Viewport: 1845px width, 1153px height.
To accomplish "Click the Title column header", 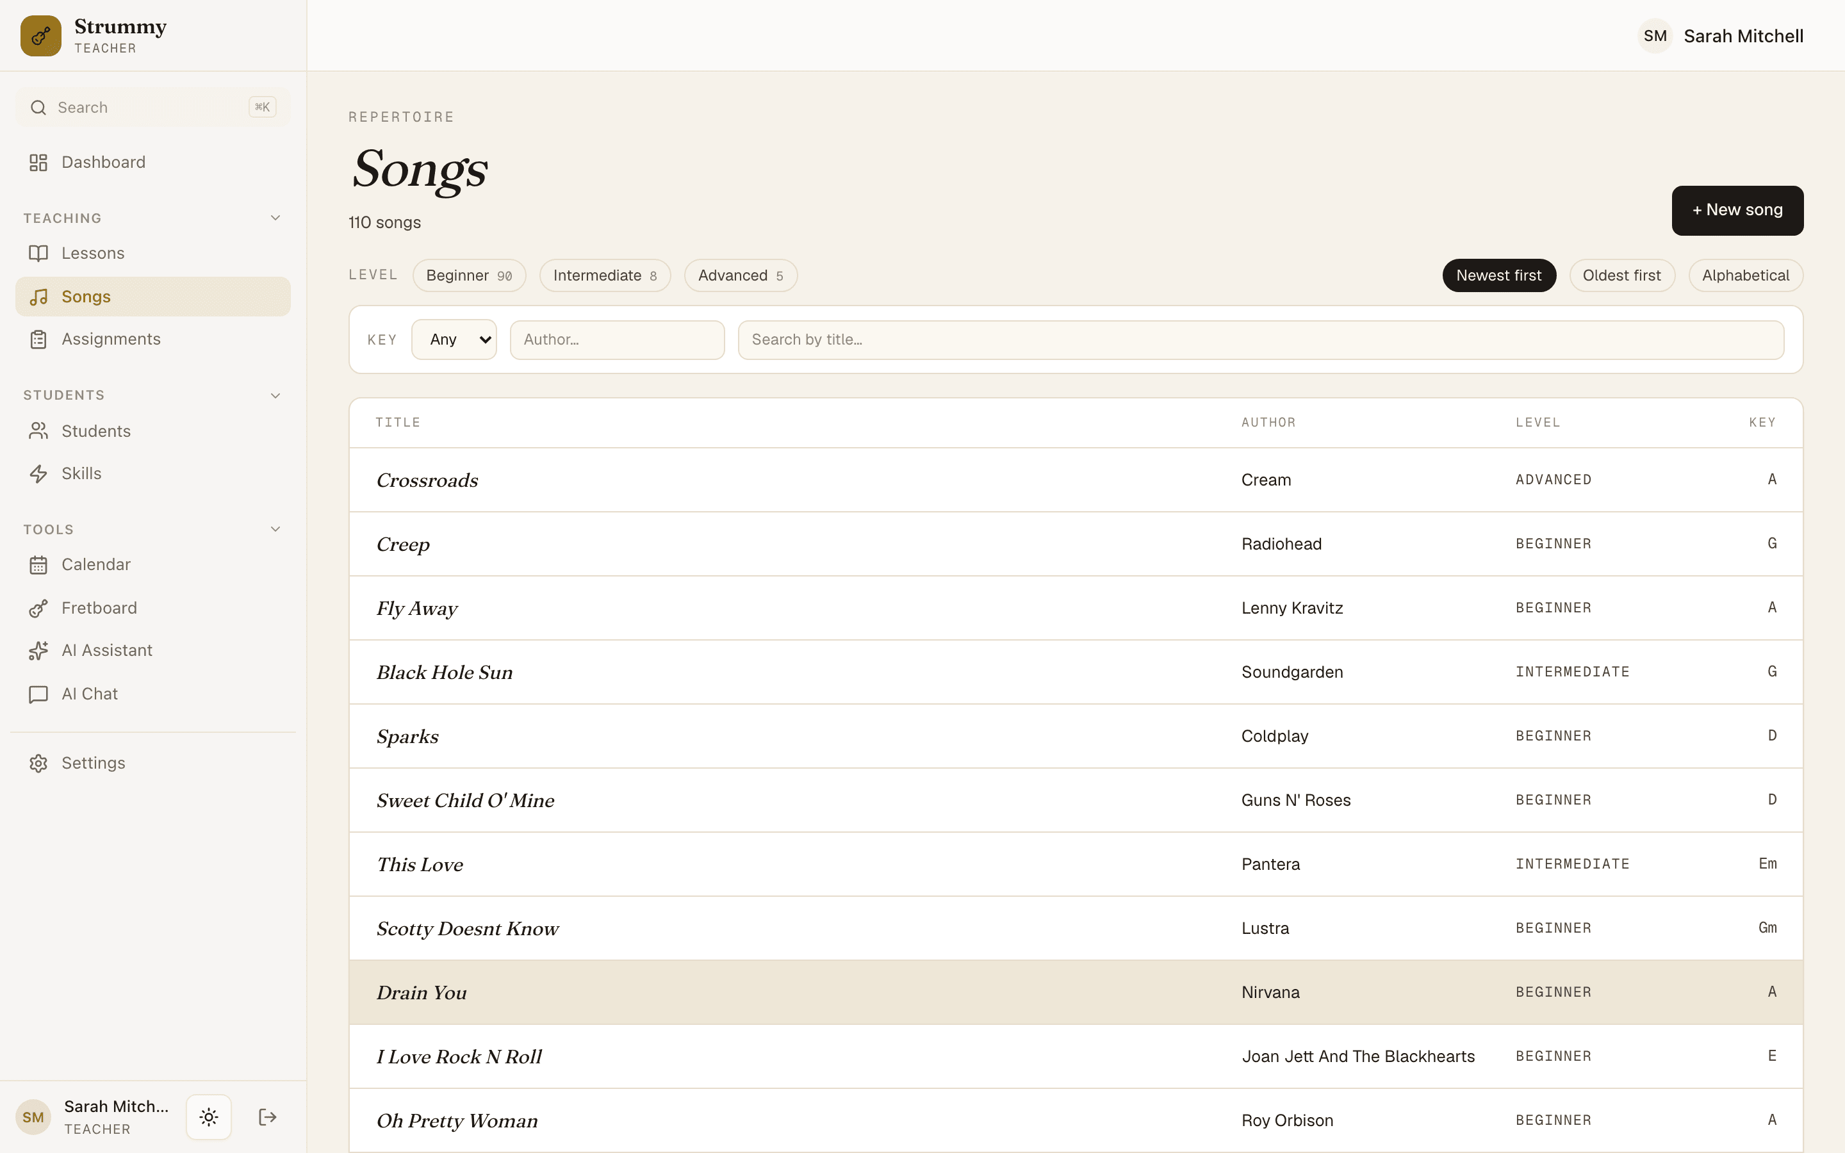I will (397, 423).
